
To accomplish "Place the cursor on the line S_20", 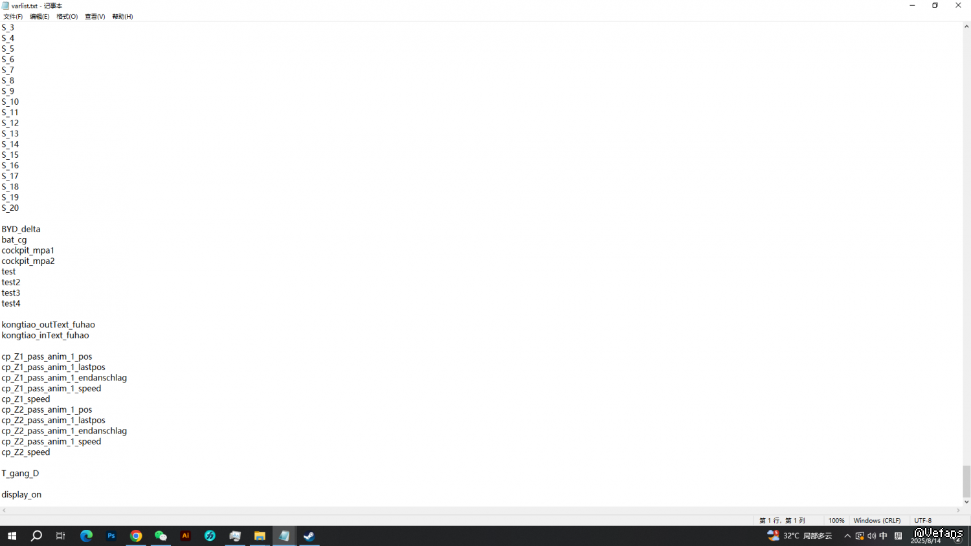I will pyautogui.click(x=10, y=208).
